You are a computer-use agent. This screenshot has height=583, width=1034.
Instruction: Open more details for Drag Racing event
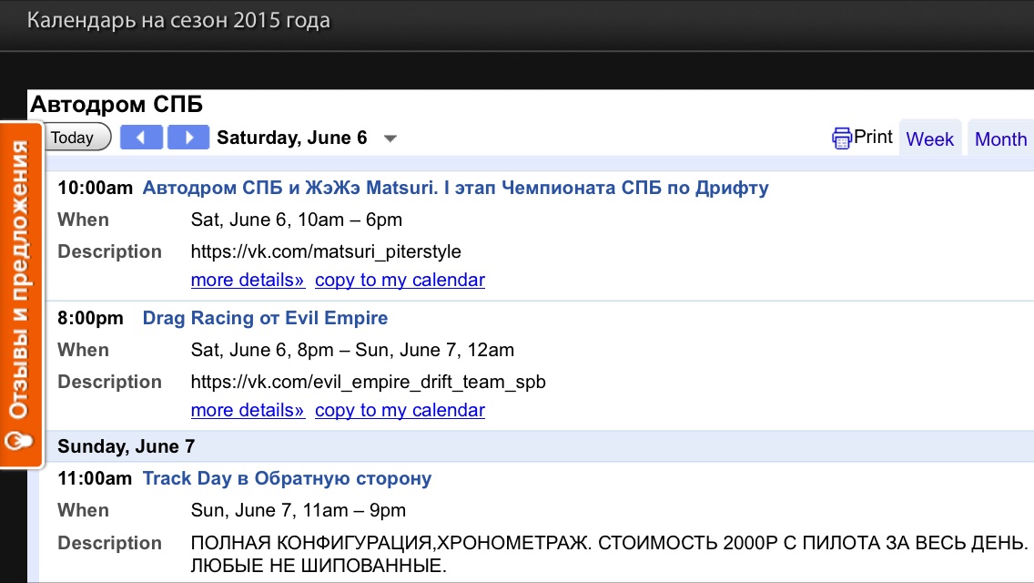[248, 410]
